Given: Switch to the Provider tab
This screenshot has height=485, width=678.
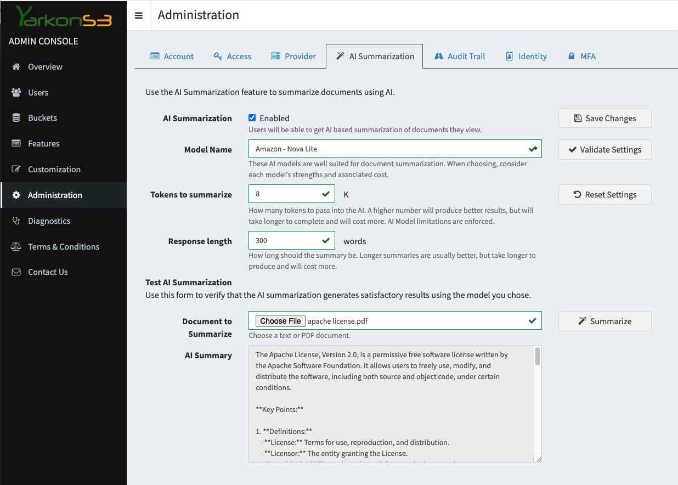Looking at the screenshot, I should click(x=293, y=57).
